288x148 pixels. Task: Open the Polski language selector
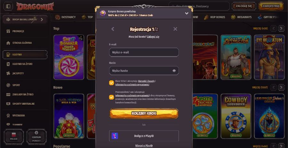coord(14,137)
